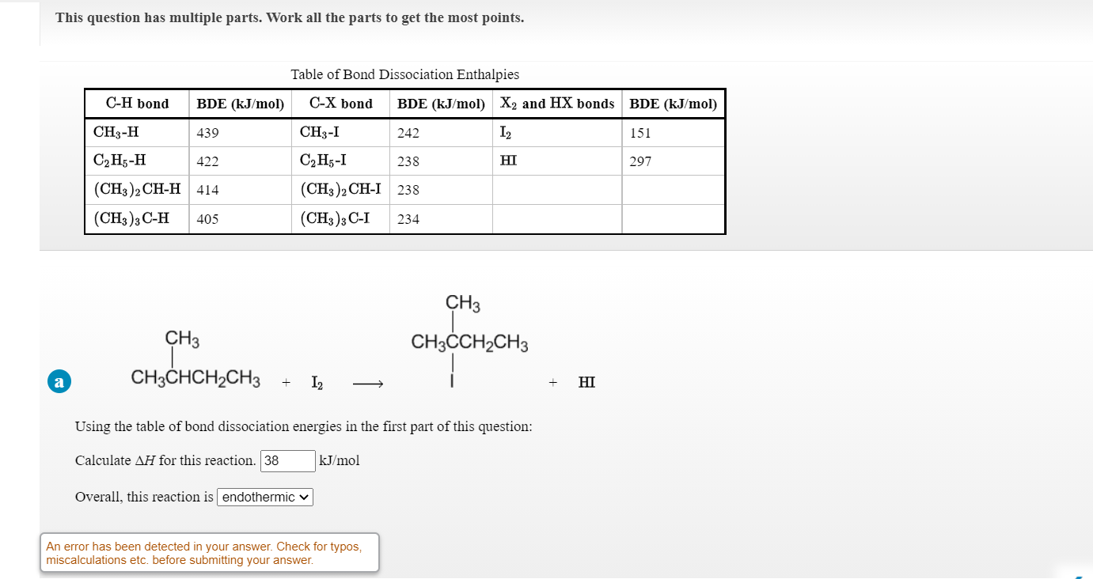Click the HI product in the equation
The image size is (1093, 579).
click(586, 382)
